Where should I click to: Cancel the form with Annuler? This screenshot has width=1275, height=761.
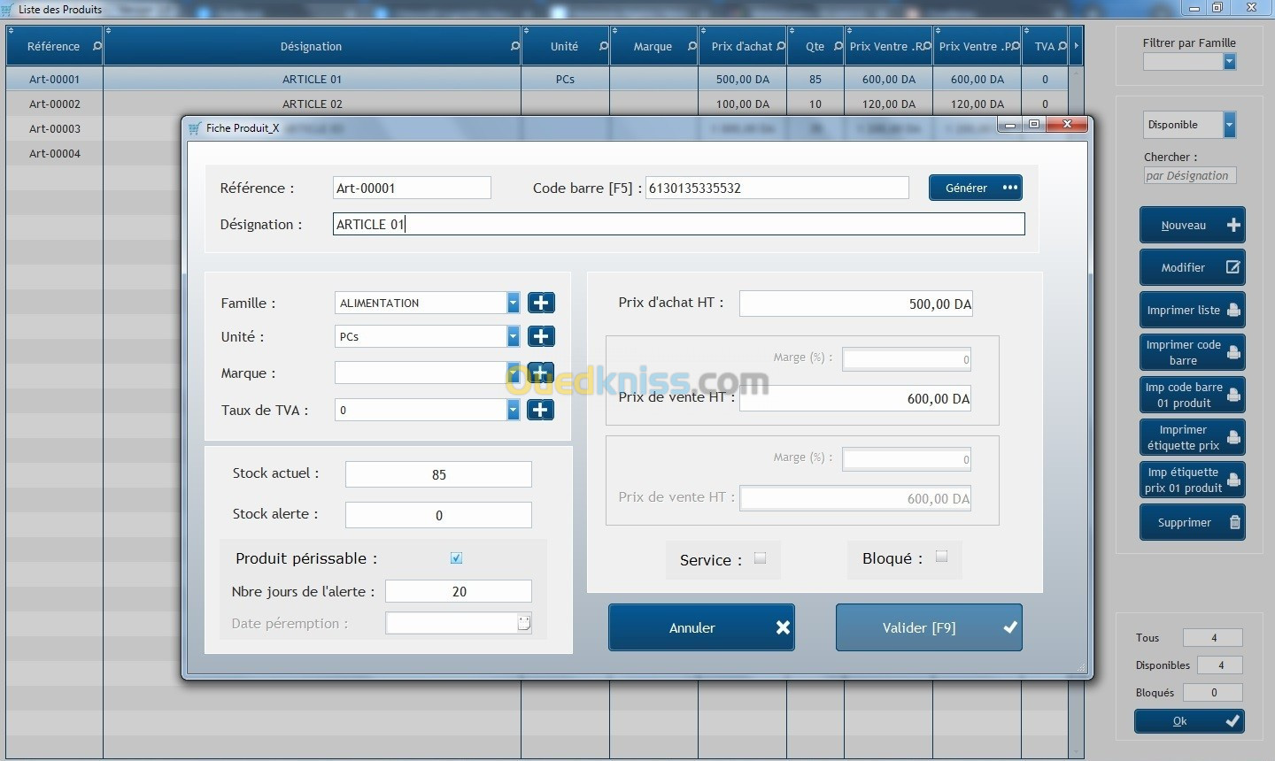[701, 627]
